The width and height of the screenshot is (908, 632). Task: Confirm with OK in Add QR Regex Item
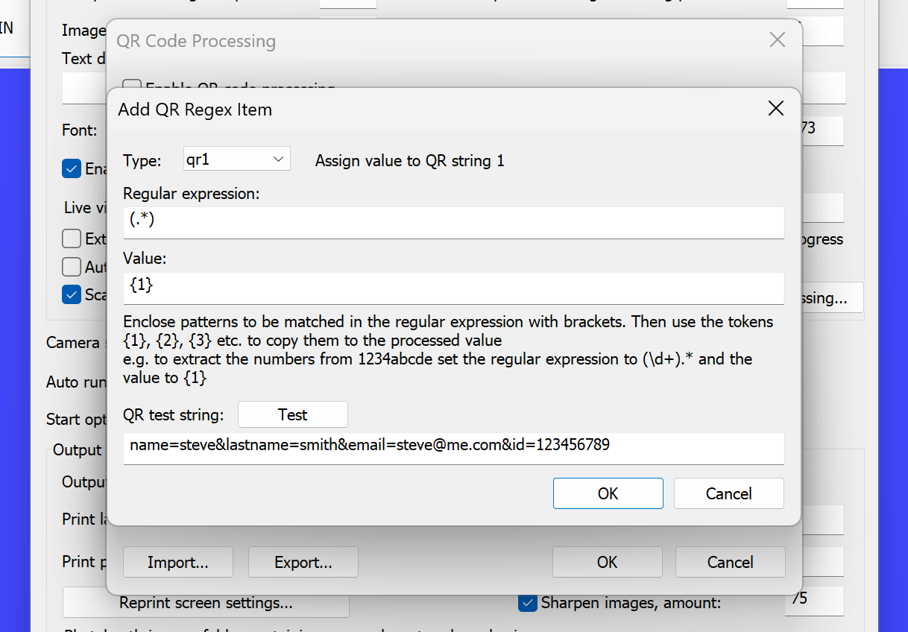[608, 493]
